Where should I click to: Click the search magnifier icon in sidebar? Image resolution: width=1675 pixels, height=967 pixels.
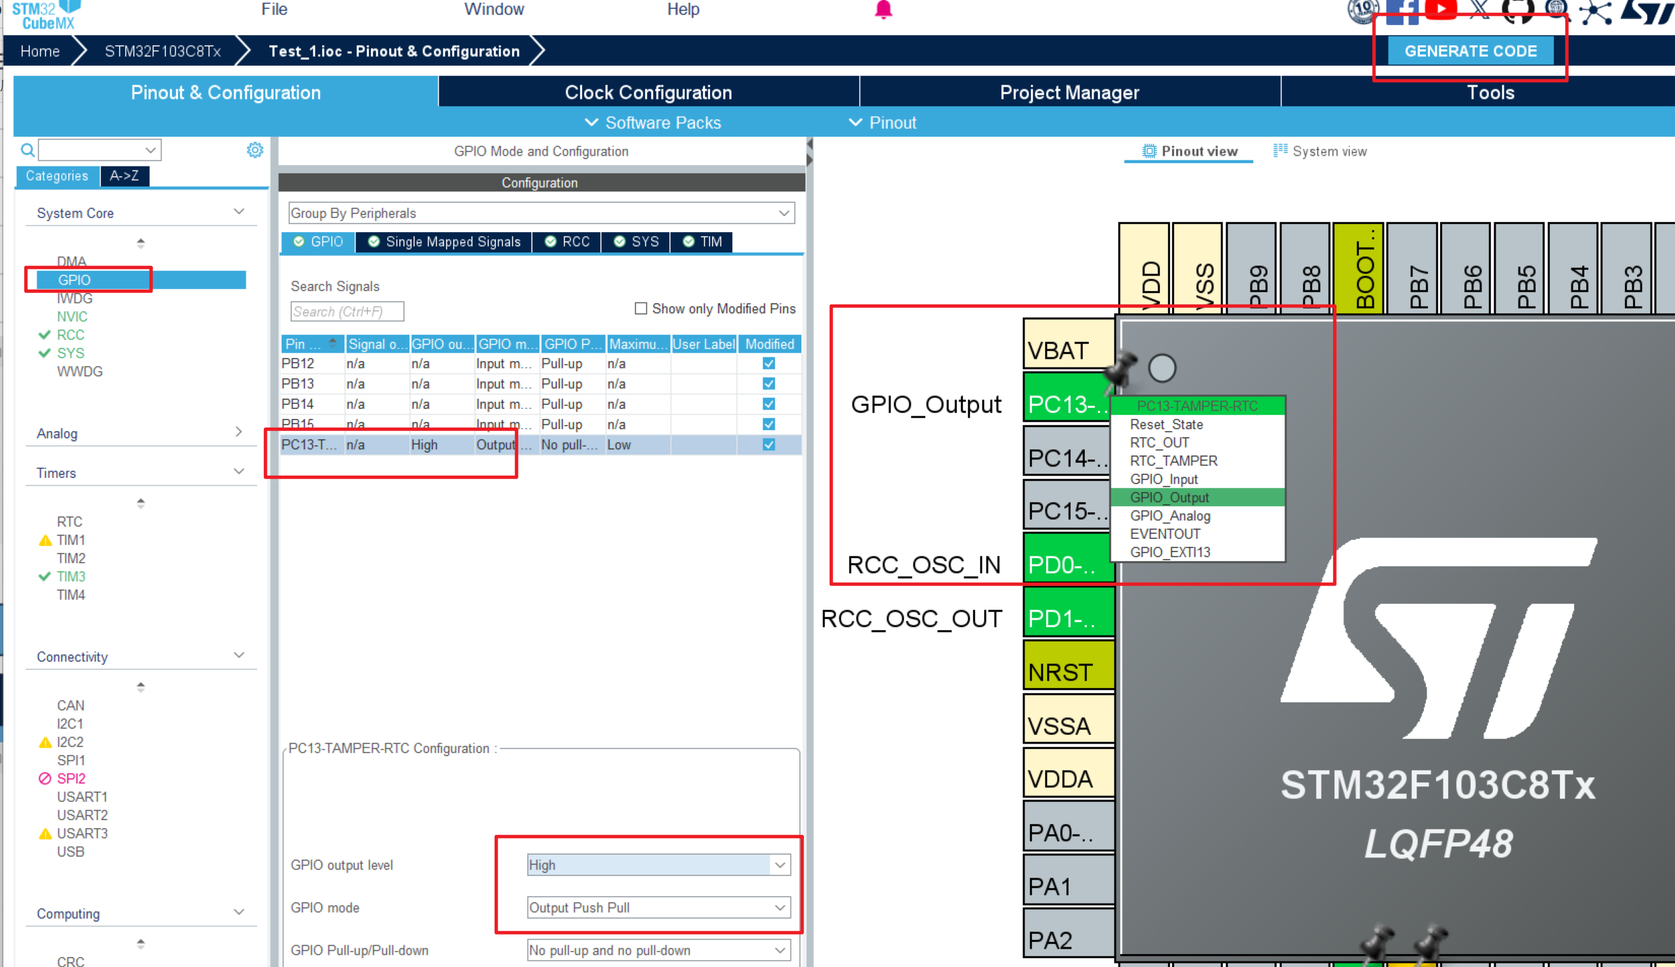point(28,150)
